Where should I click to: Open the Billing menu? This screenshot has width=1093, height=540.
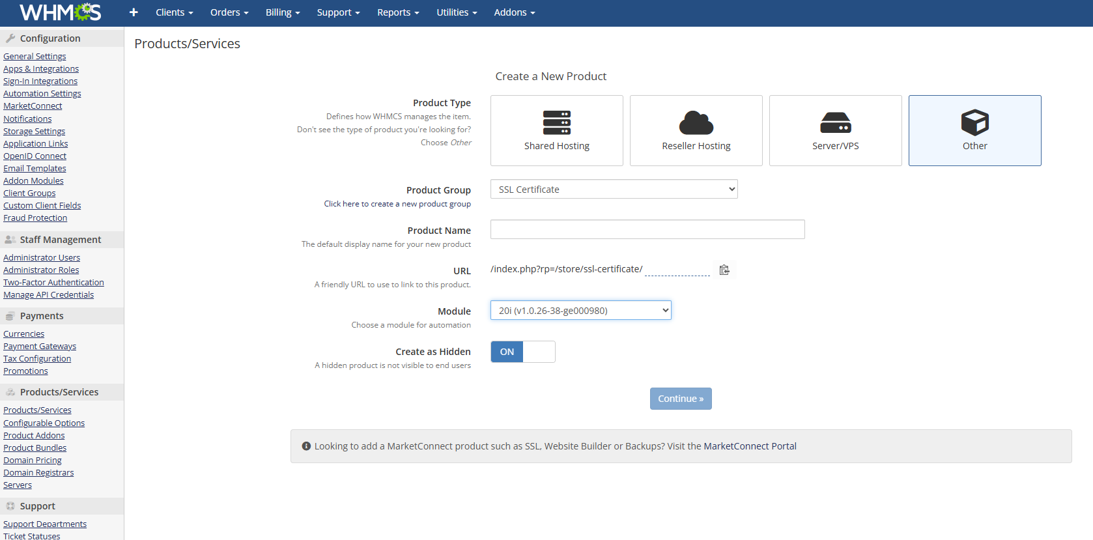(282, 12)
